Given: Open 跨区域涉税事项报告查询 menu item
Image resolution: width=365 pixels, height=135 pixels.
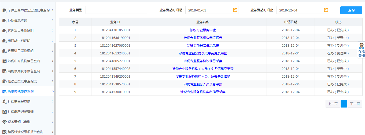Looking at the screenshot, I should click(25, 132).
